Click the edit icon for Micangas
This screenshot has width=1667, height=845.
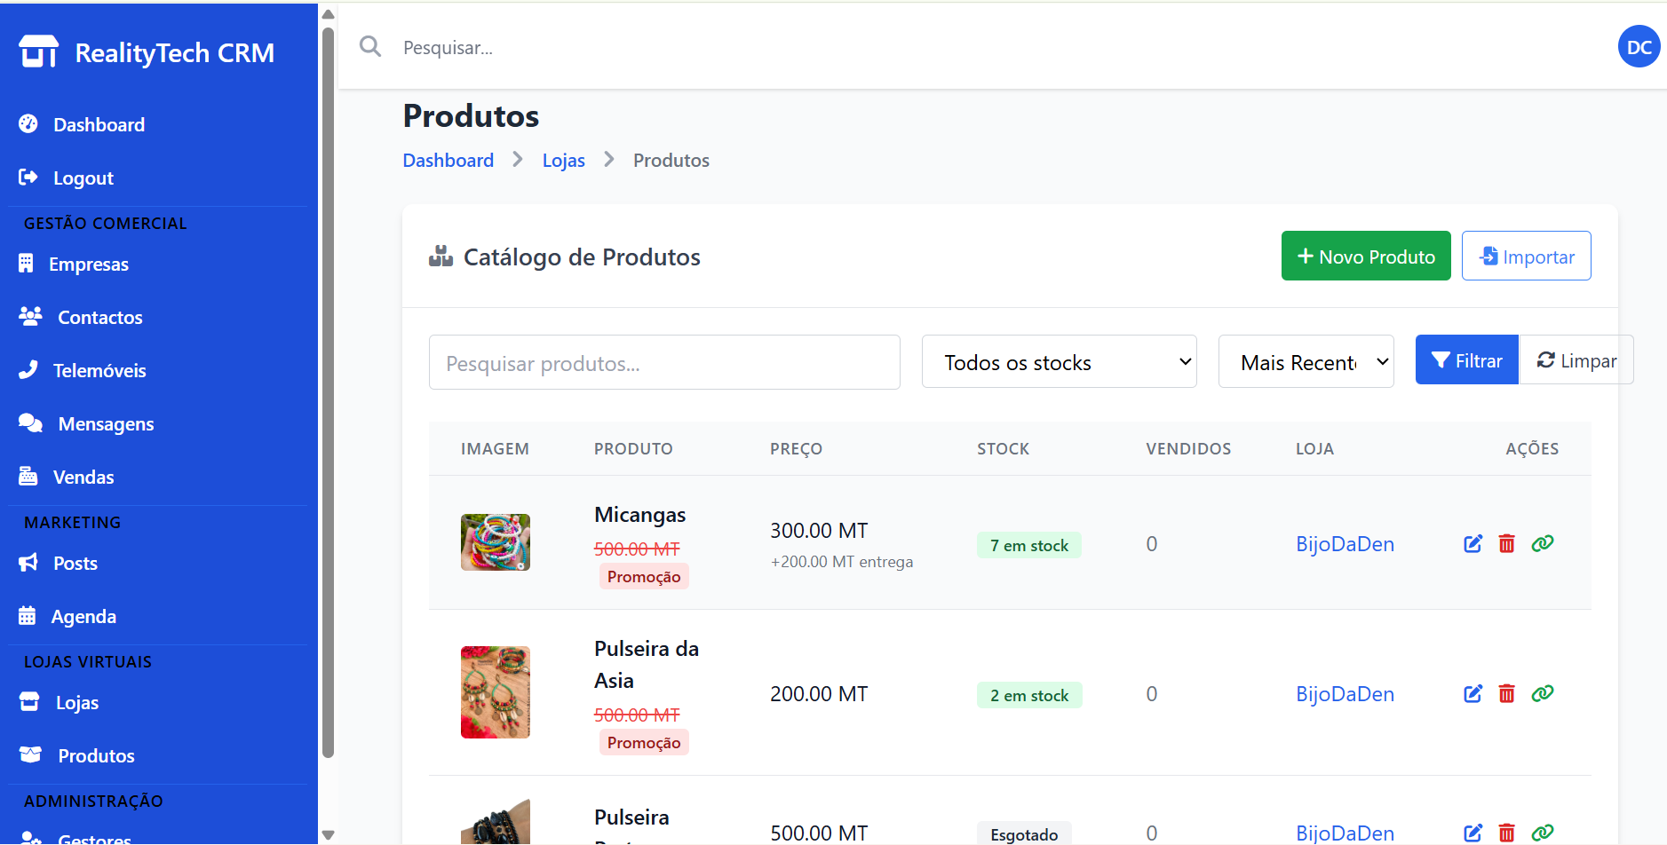[1473, 543]
